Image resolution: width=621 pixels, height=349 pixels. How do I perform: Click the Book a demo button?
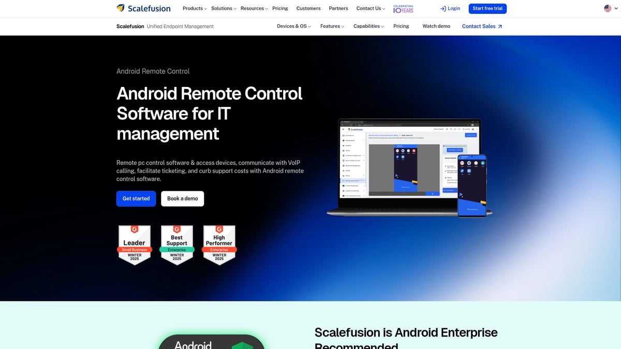(x=182, y=199)
